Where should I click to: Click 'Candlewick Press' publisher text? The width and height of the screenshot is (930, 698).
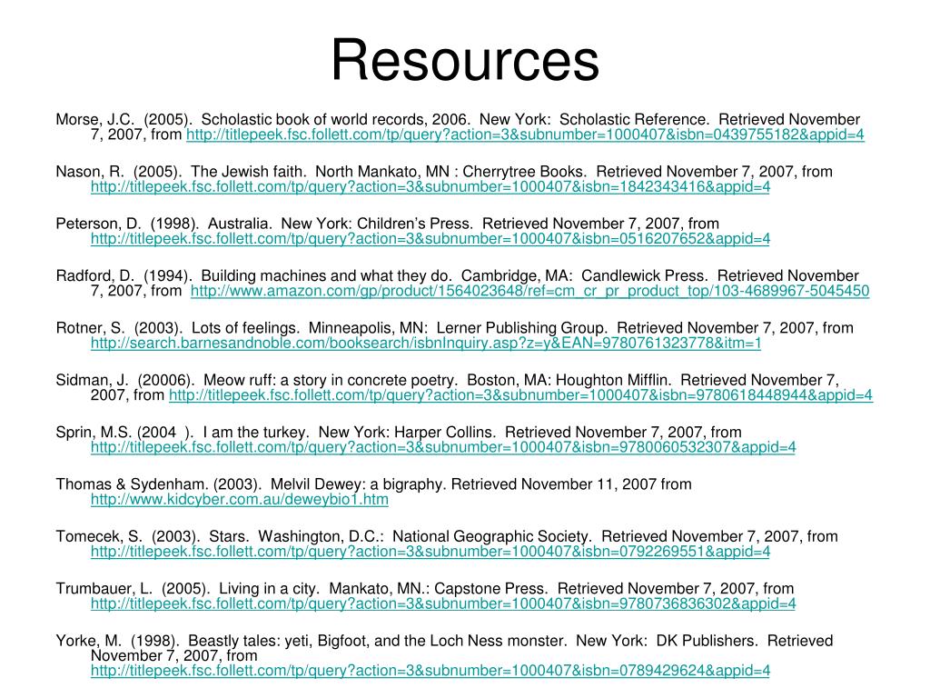tap(644, 276)
